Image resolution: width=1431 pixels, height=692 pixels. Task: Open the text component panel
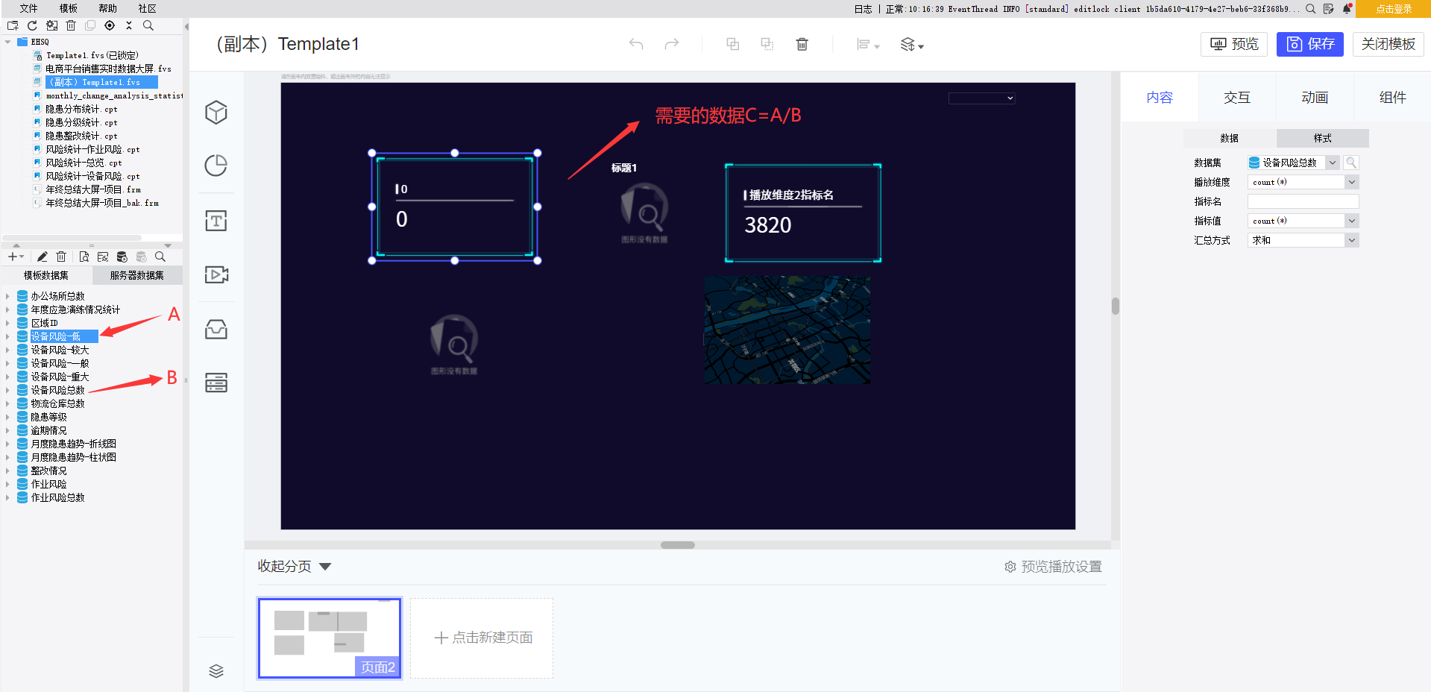(x=216, y=221)
